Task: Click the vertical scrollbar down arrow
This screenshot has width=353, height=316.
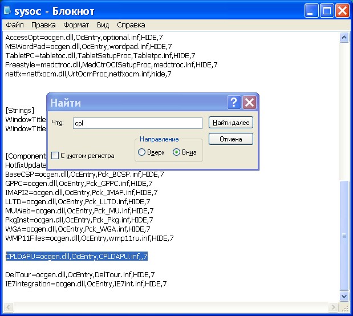Action: [x=344, y=296]
